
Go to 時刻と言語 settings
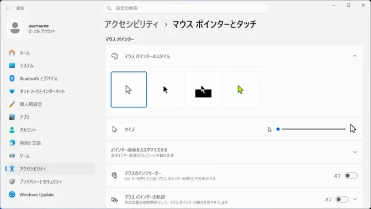tap(50, 143)
